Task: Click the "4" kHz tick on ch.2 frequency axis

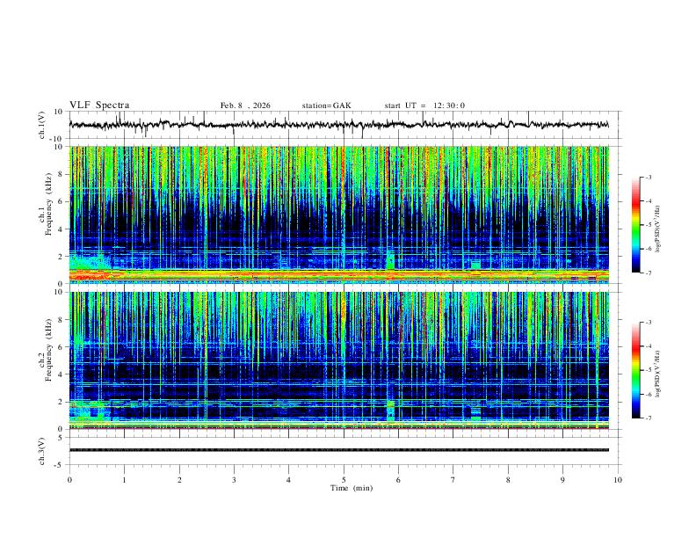Action: click(x=62, y=374)
